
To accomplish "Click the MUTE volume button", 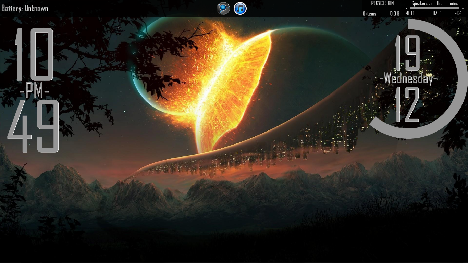I will click(410, 13).
